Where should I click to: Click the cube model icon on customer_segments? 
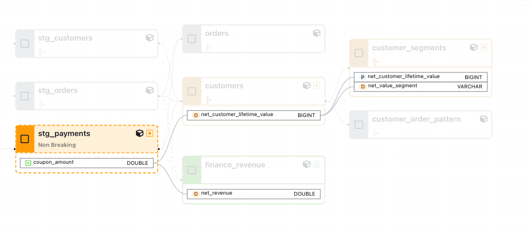pos(473,48)
